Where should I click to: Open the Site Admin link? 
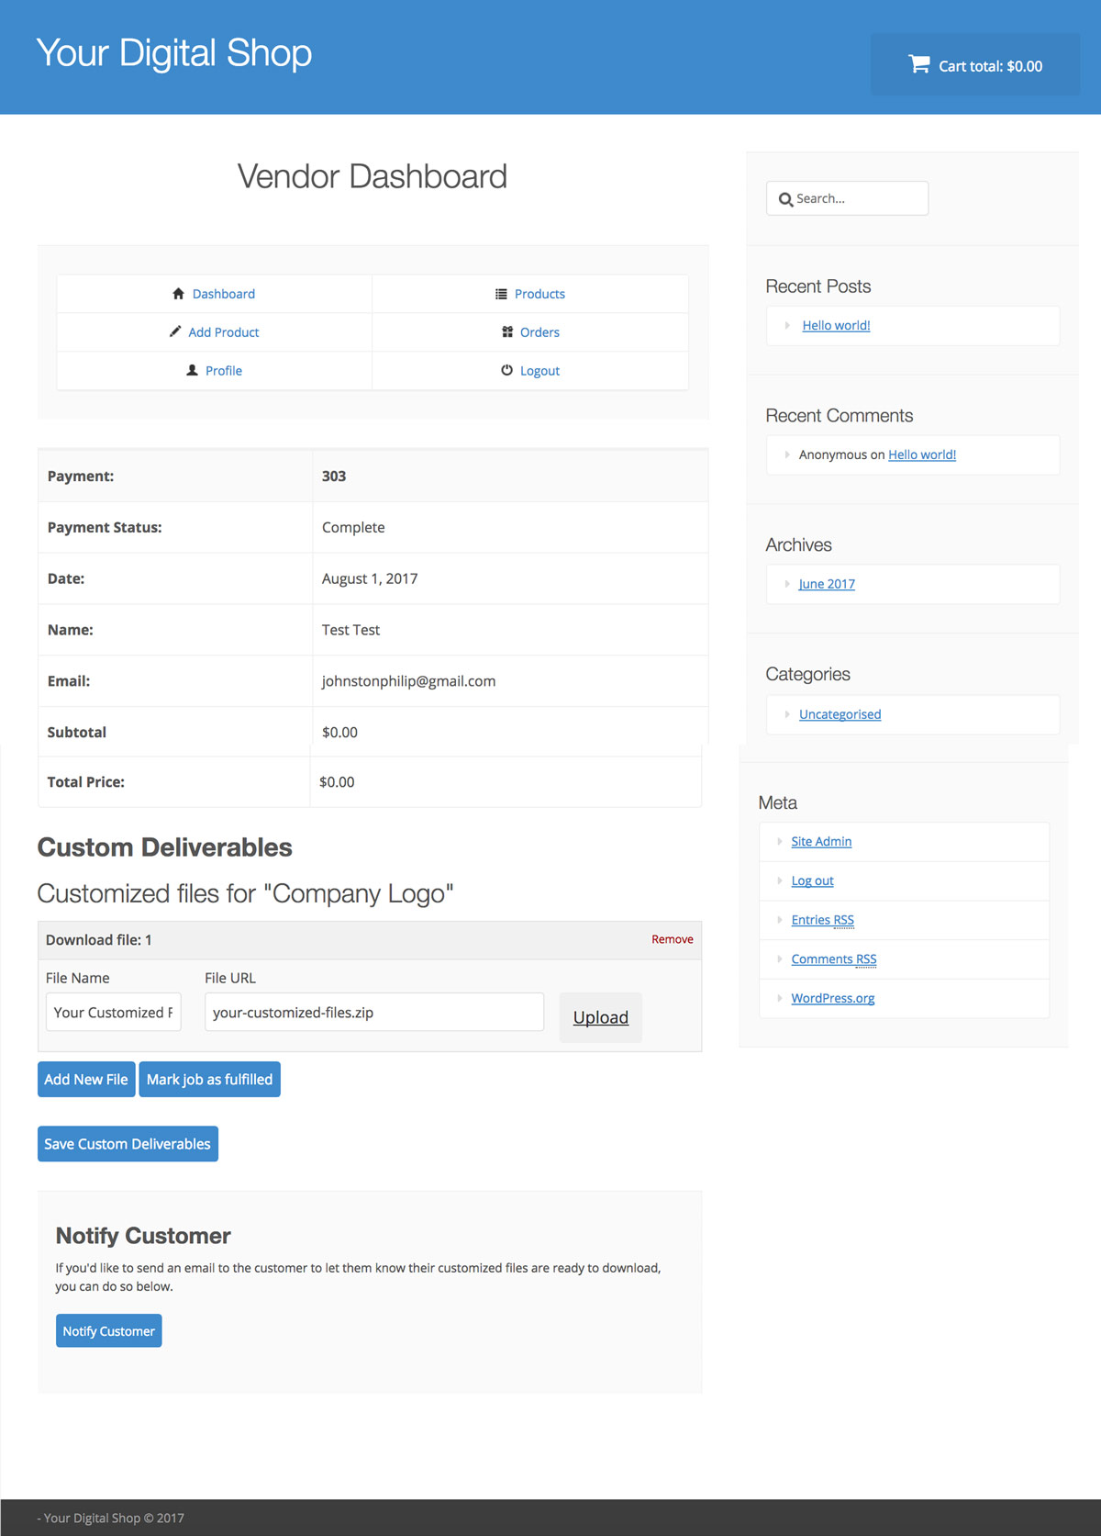(x=821, y=842)
